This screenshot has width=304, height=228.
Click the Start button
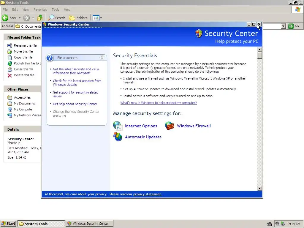coord(8,224)
